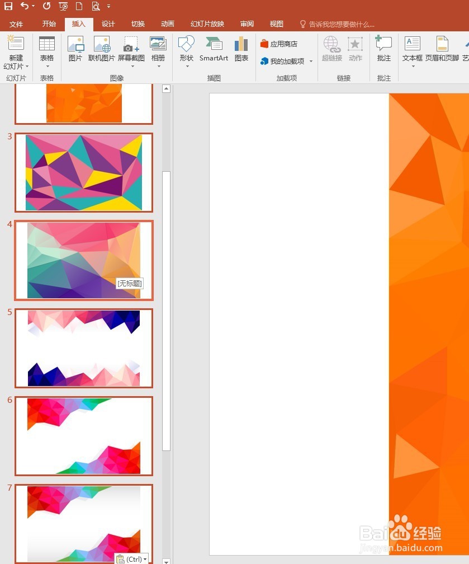Select slide 4 thumbnail
469x564 pixels.
(84, 260)
